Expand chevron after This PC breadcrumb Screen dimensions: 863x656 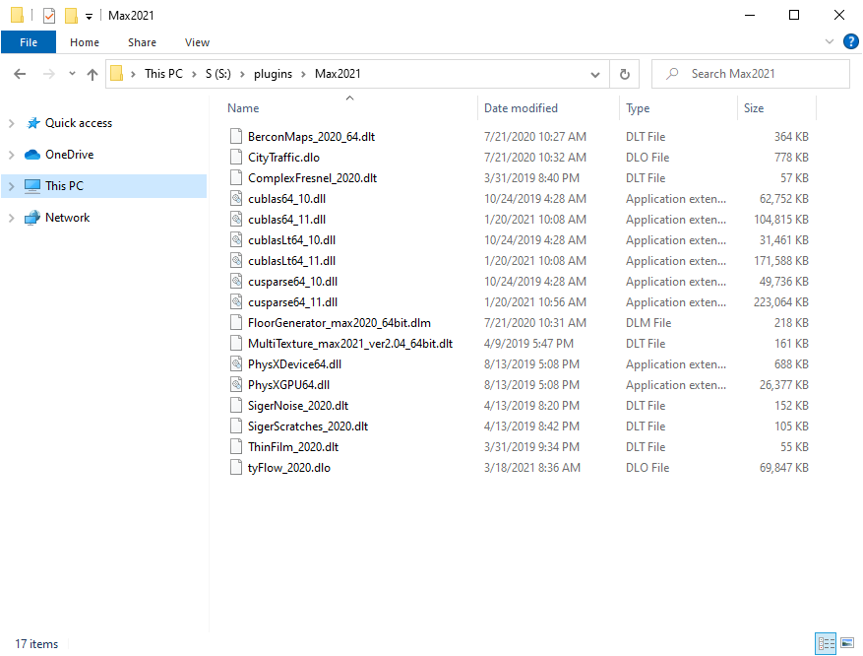[194, 74]
